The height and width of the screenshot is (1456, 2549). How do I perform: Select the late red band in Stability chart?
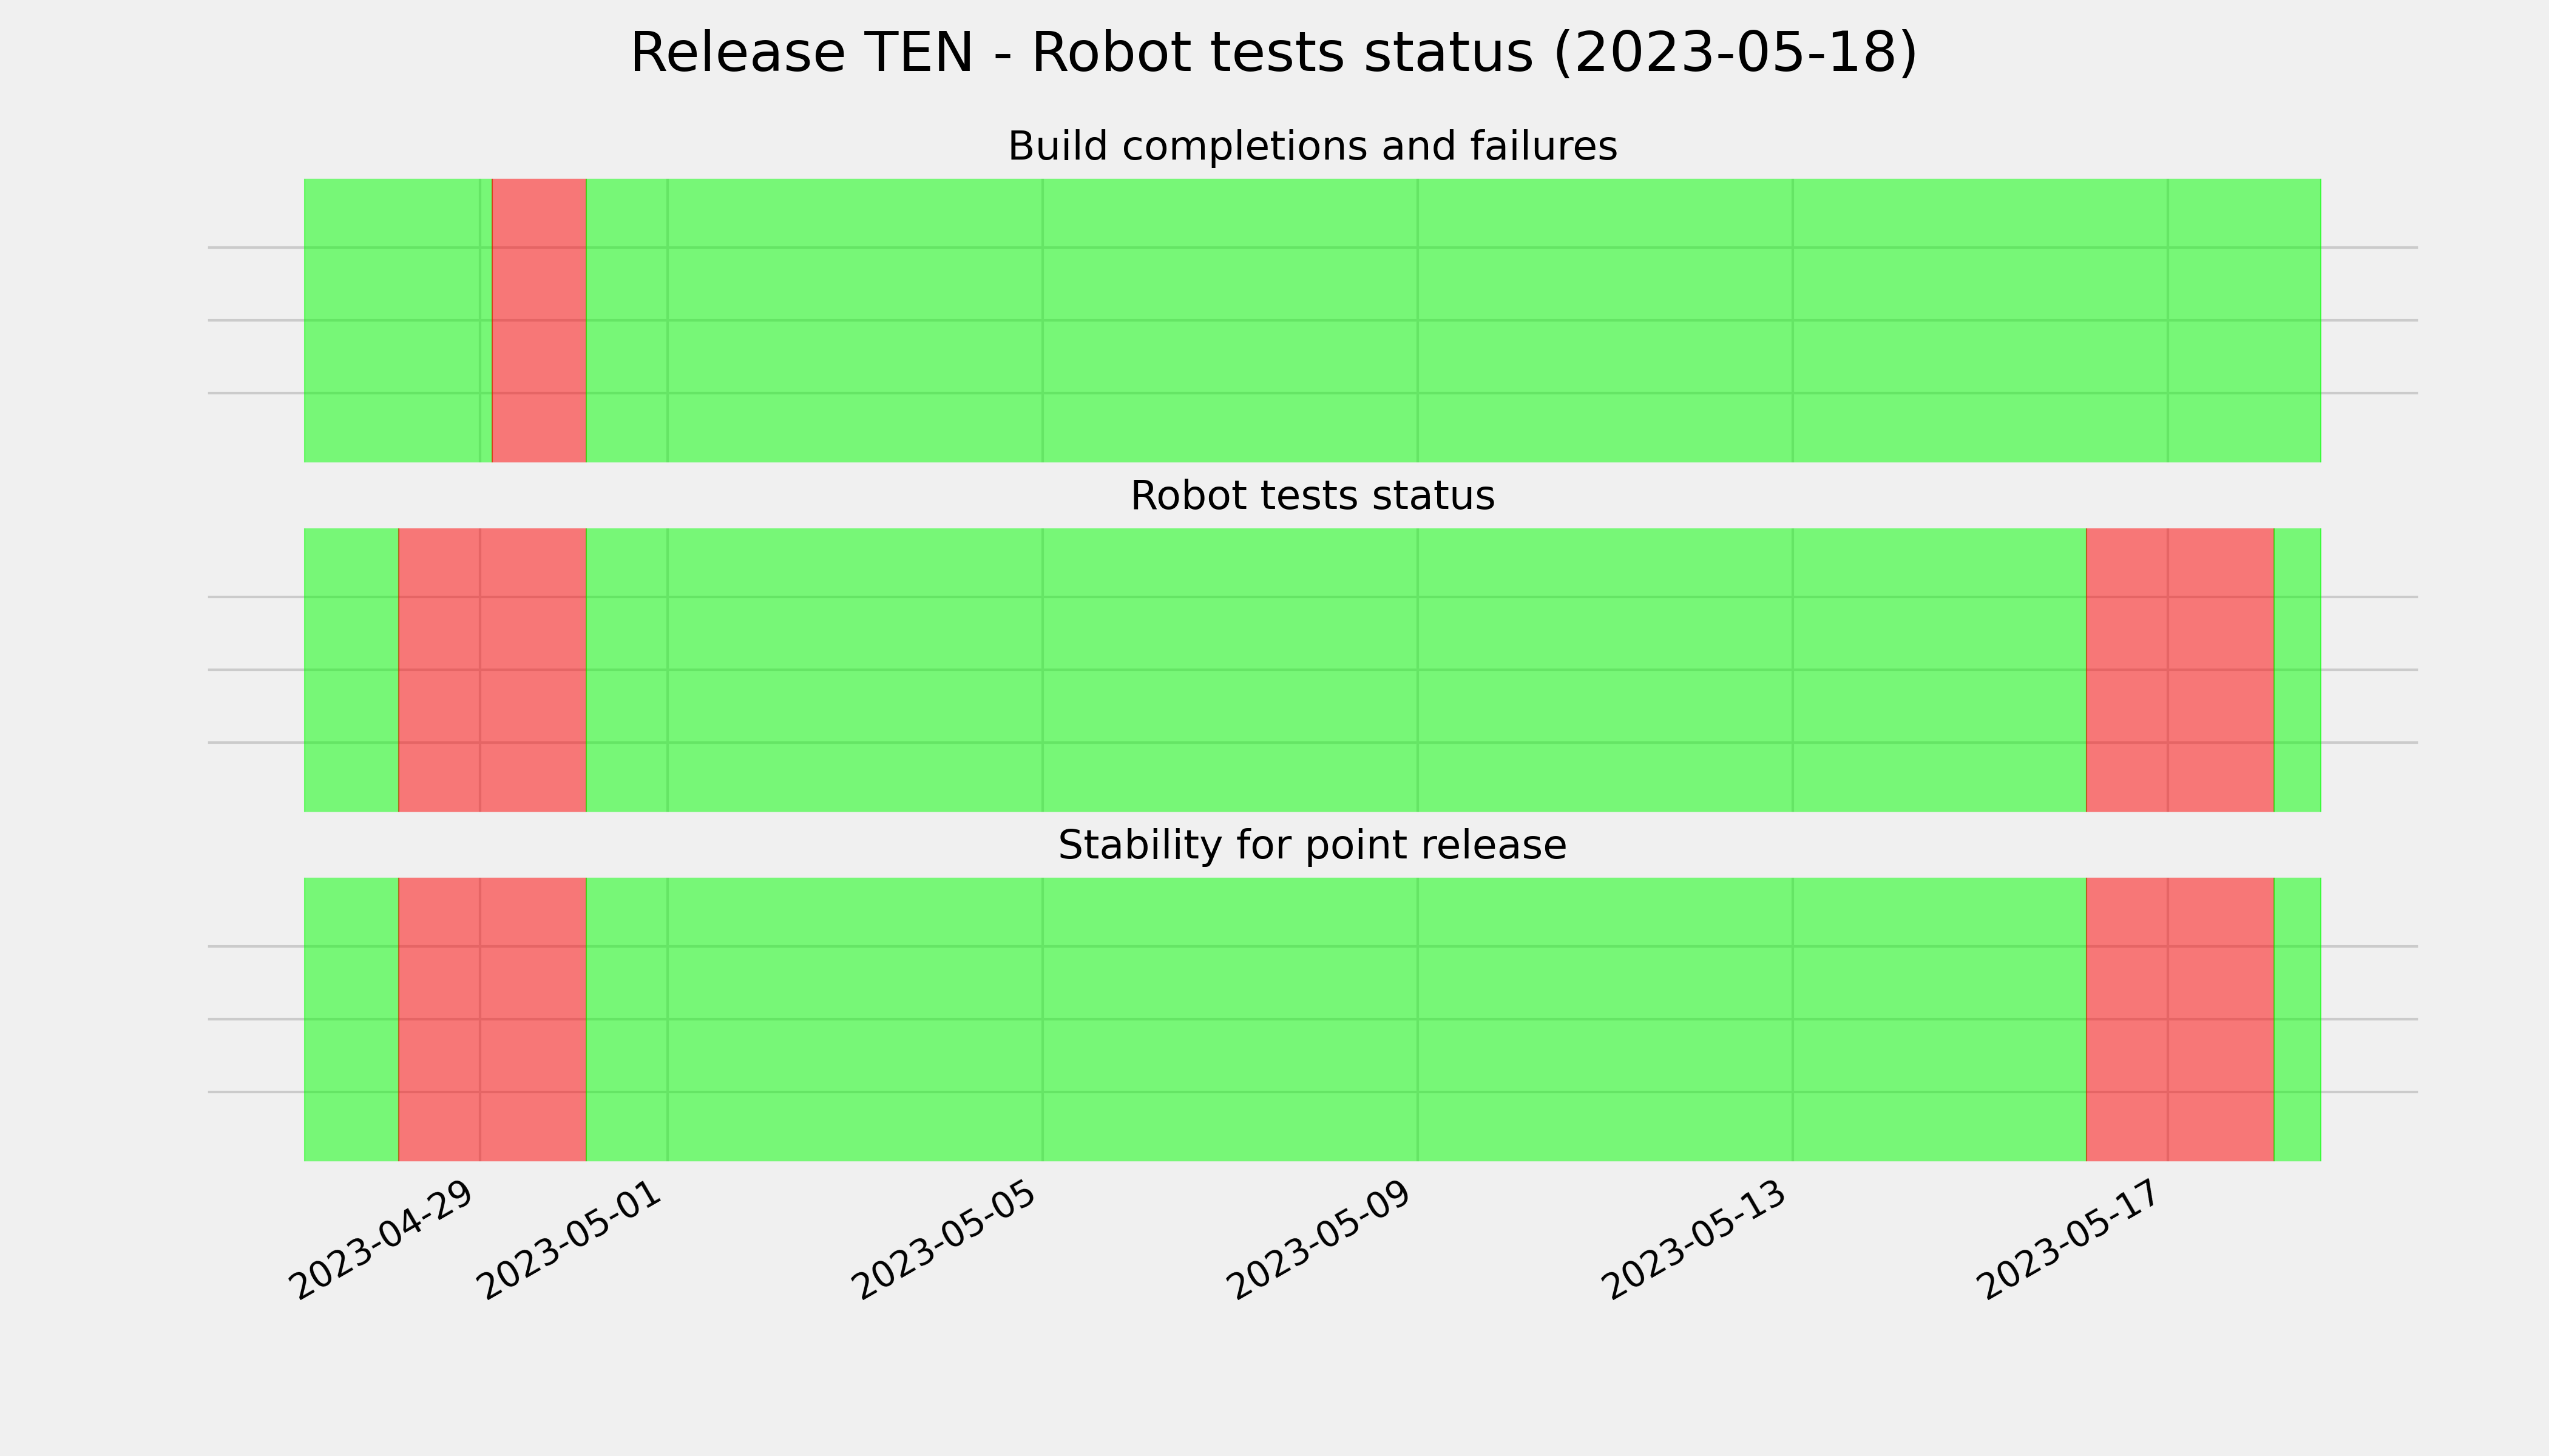click(x=2180, y=1019)
